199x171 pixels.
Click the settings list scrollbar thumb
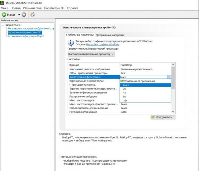point(173,78)
